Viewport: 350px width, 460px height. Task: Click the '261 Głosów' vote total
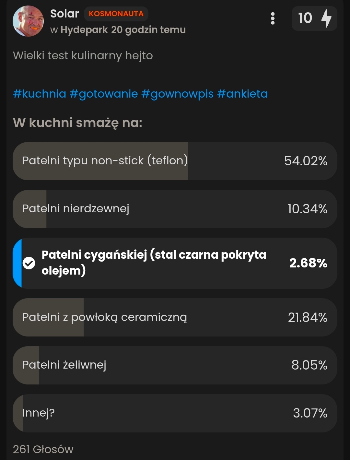coord(43,449)
